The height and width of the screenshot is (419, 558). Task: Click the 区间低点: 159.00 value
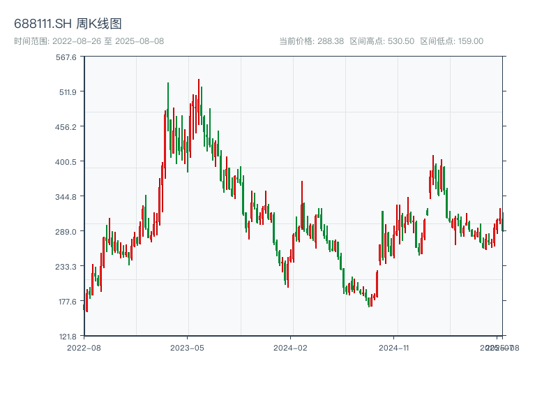(x=452, y=41)
